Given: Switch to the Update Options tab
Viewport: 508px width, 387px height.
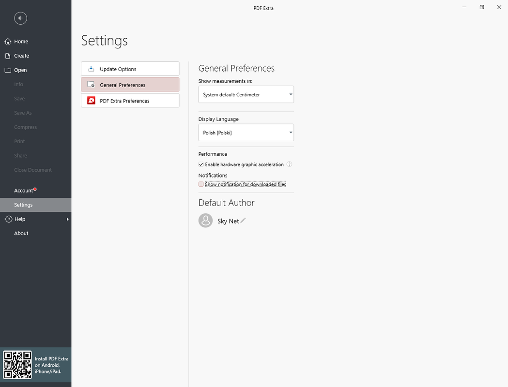Looking at the screenshot, I should click(x=130, y=69).
